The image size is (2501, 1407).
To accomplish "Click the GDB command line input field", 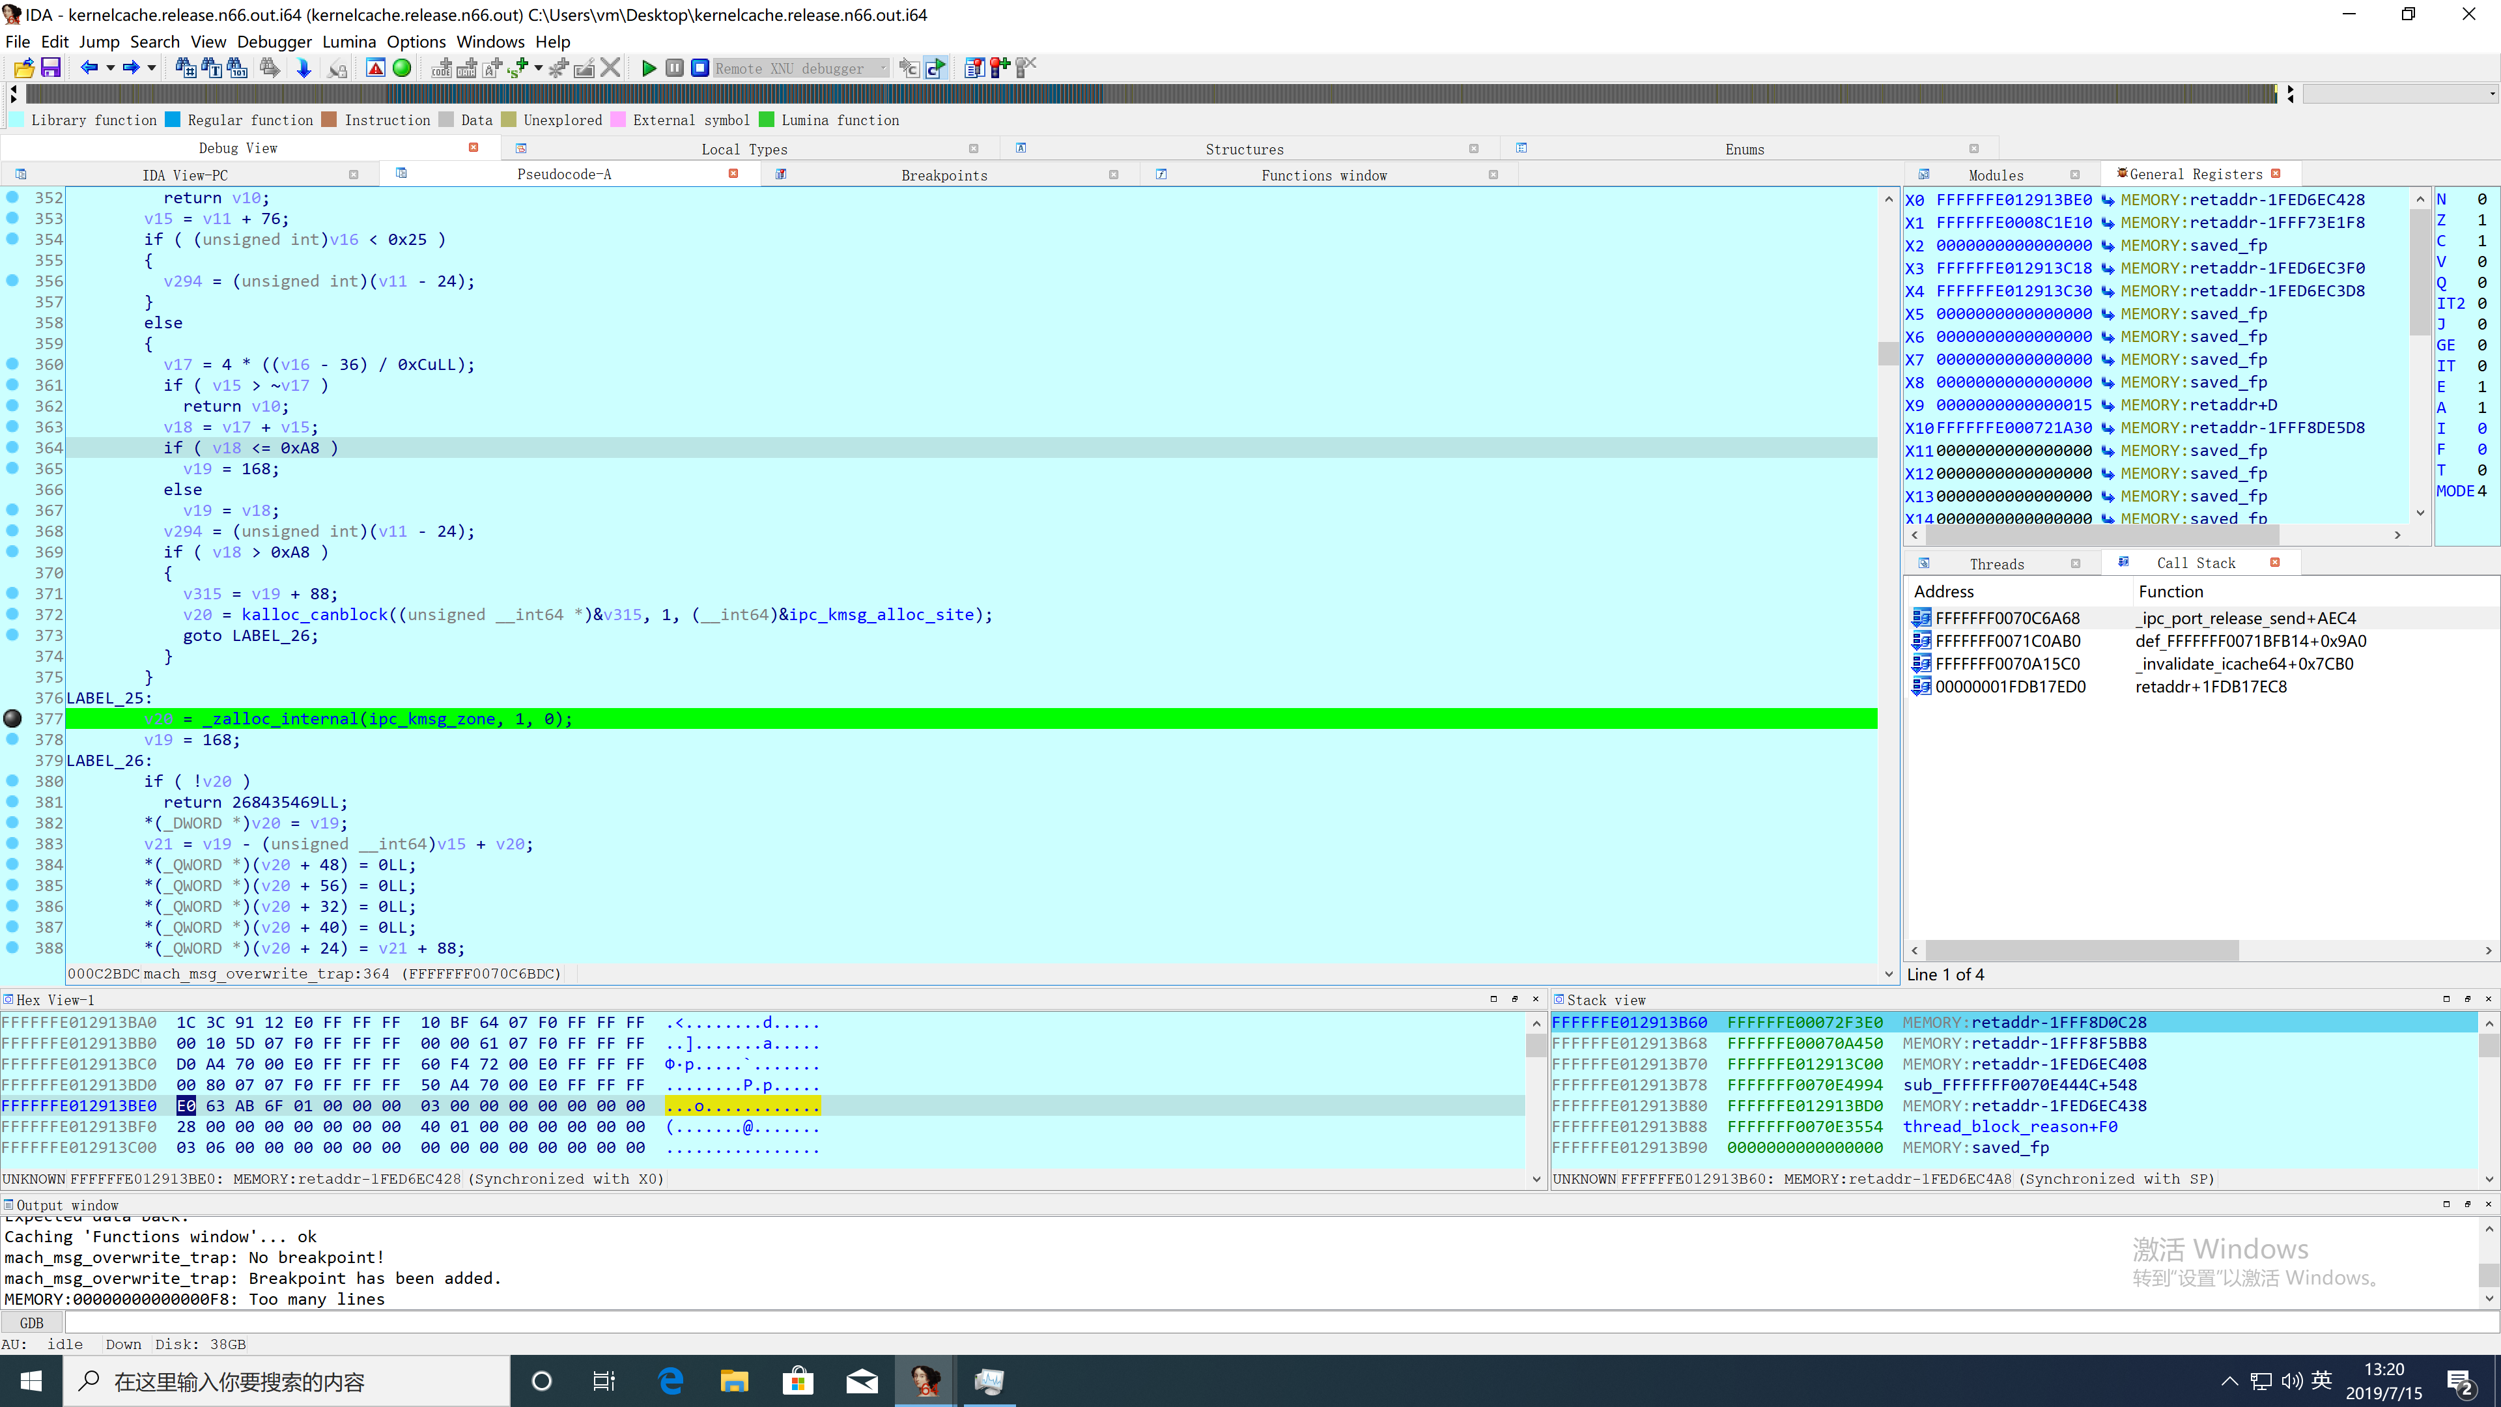I will pyautogui.click(x=1262, y=1322).
